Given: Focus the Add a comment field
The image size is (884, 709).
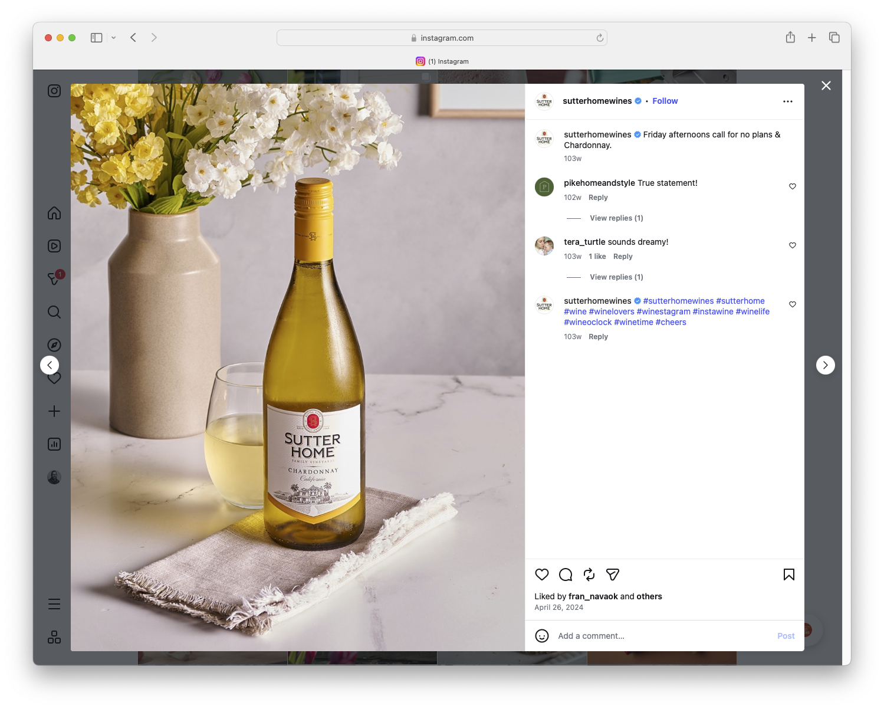Looking at the screenshot, I should [x=663, y=636].
